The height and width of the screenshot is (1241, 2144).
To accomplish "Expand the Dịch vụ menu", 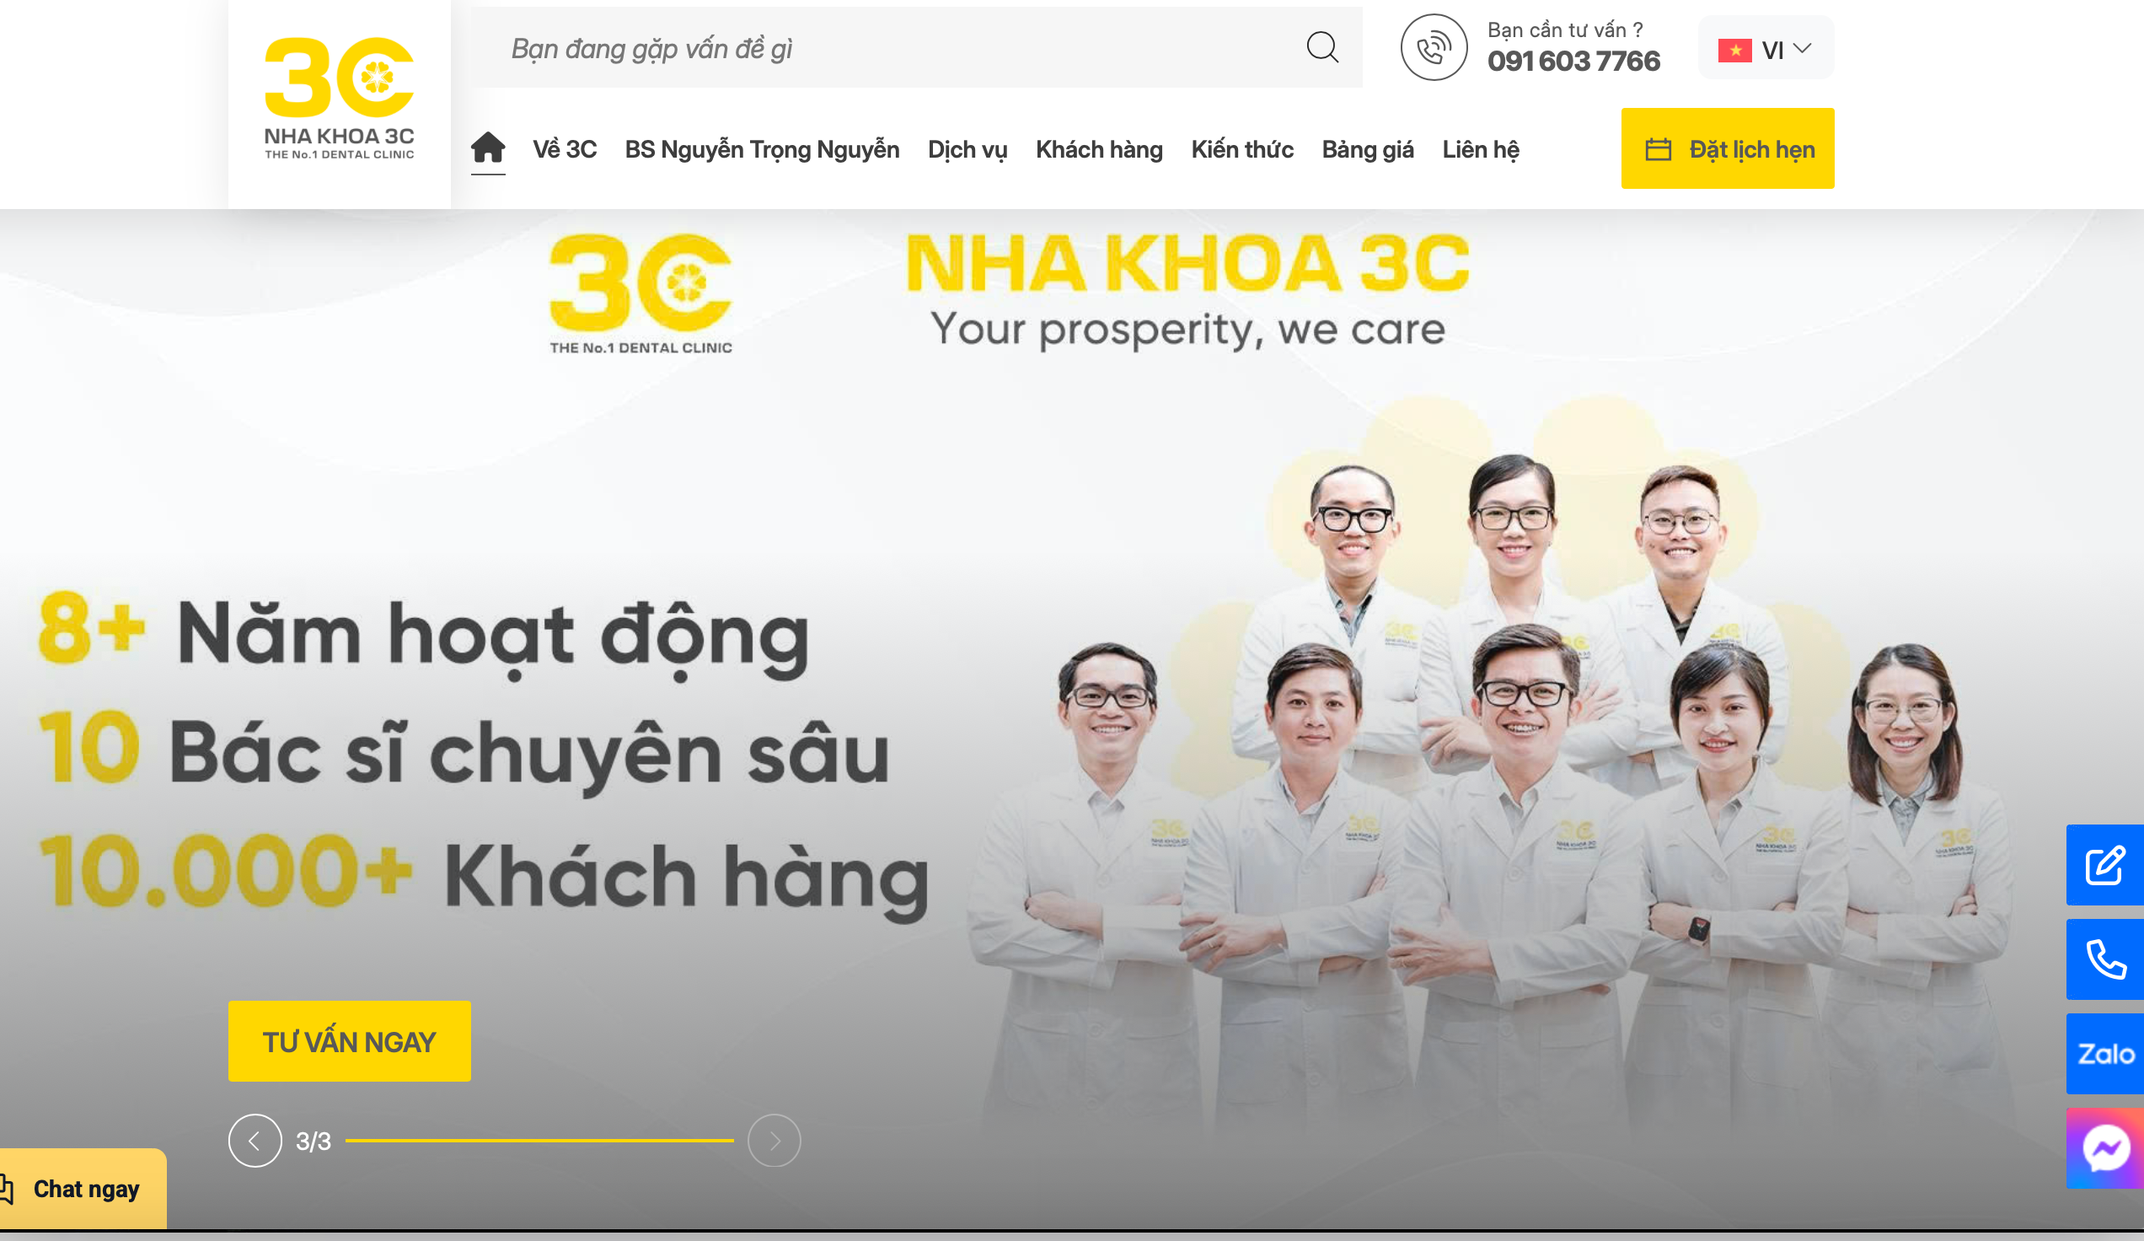I will pos(967,149).
